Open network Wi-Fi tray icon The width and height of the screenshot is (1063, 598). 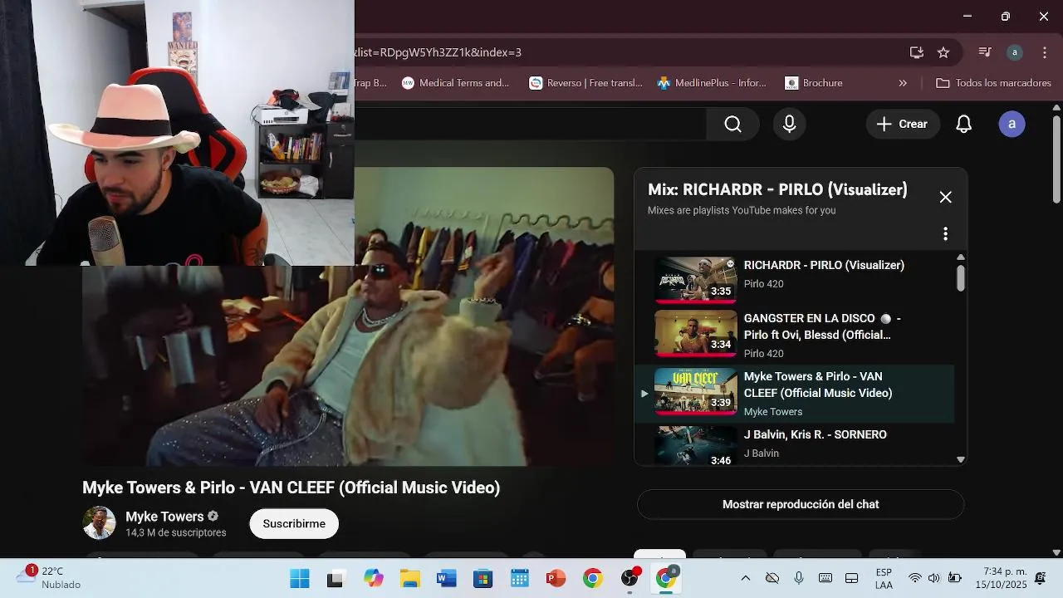pyautogui.click(x=915, y=578)
